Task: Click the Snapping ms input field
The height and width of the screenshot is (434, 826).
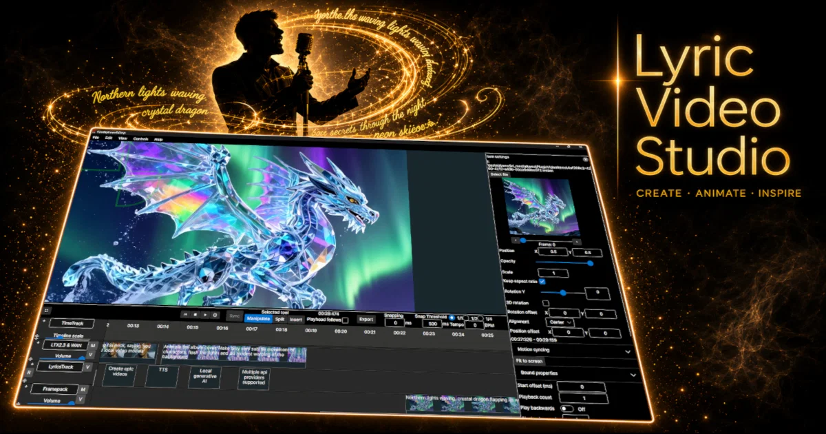Action: point(394,323)
